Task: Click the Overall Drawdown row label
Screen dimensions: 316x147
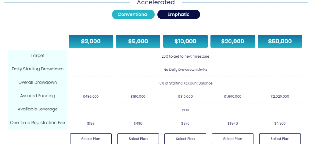Action: [x=38, y=82]
